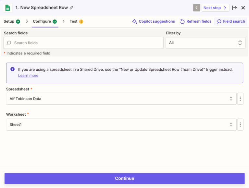Click the Google Sheets app icon
The height and width of the screenshot is (188, 249).
[x=7, y=8]
